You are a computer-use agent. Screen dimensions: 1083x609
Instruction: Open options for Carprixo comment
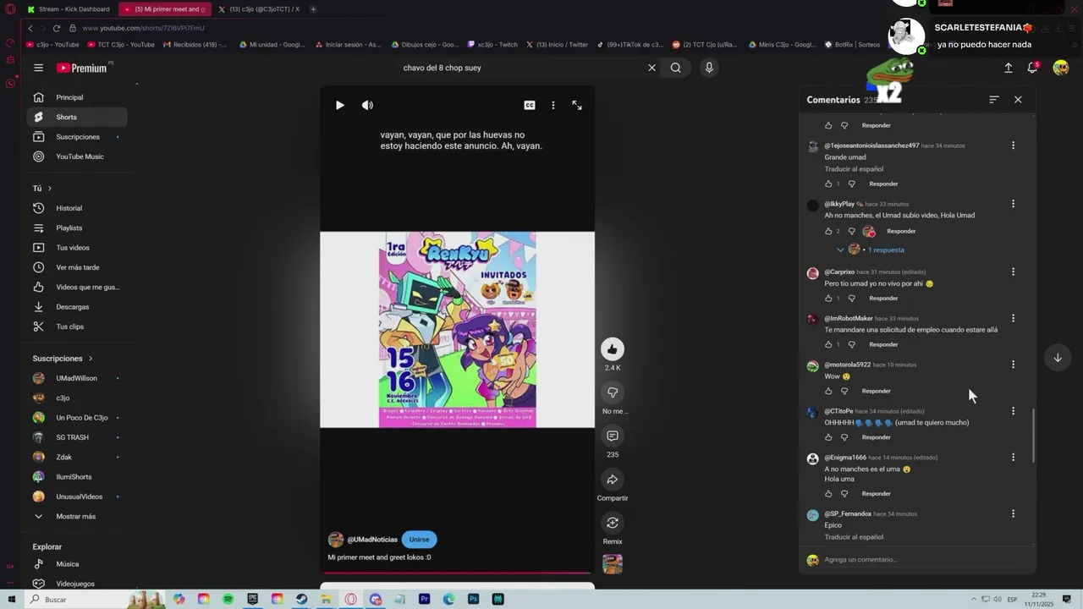tap(1013, 272)
